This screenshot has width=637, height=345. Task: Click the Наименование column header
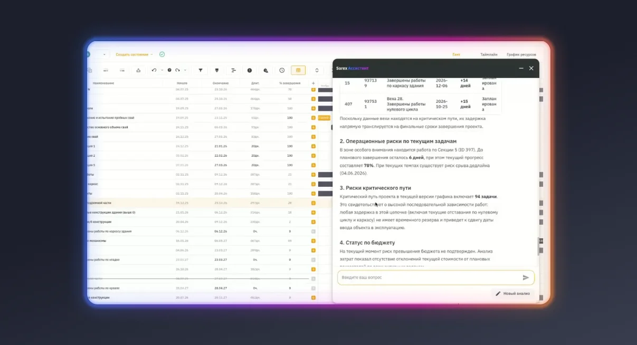click(x=103, y=83)
